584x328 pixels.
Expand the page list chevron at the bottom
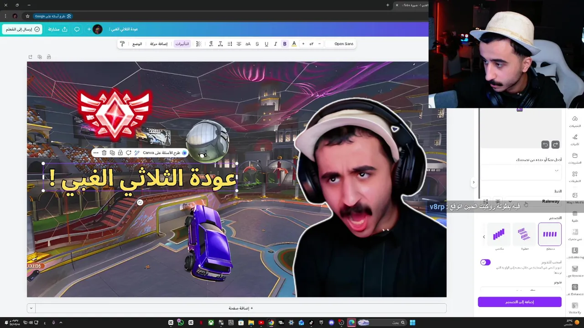(x=31, y=308)
